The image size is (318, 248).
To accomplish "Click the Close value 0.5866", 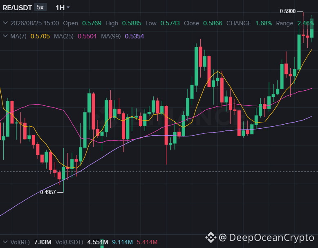I will pyautogui.click(x=213, y=23).
